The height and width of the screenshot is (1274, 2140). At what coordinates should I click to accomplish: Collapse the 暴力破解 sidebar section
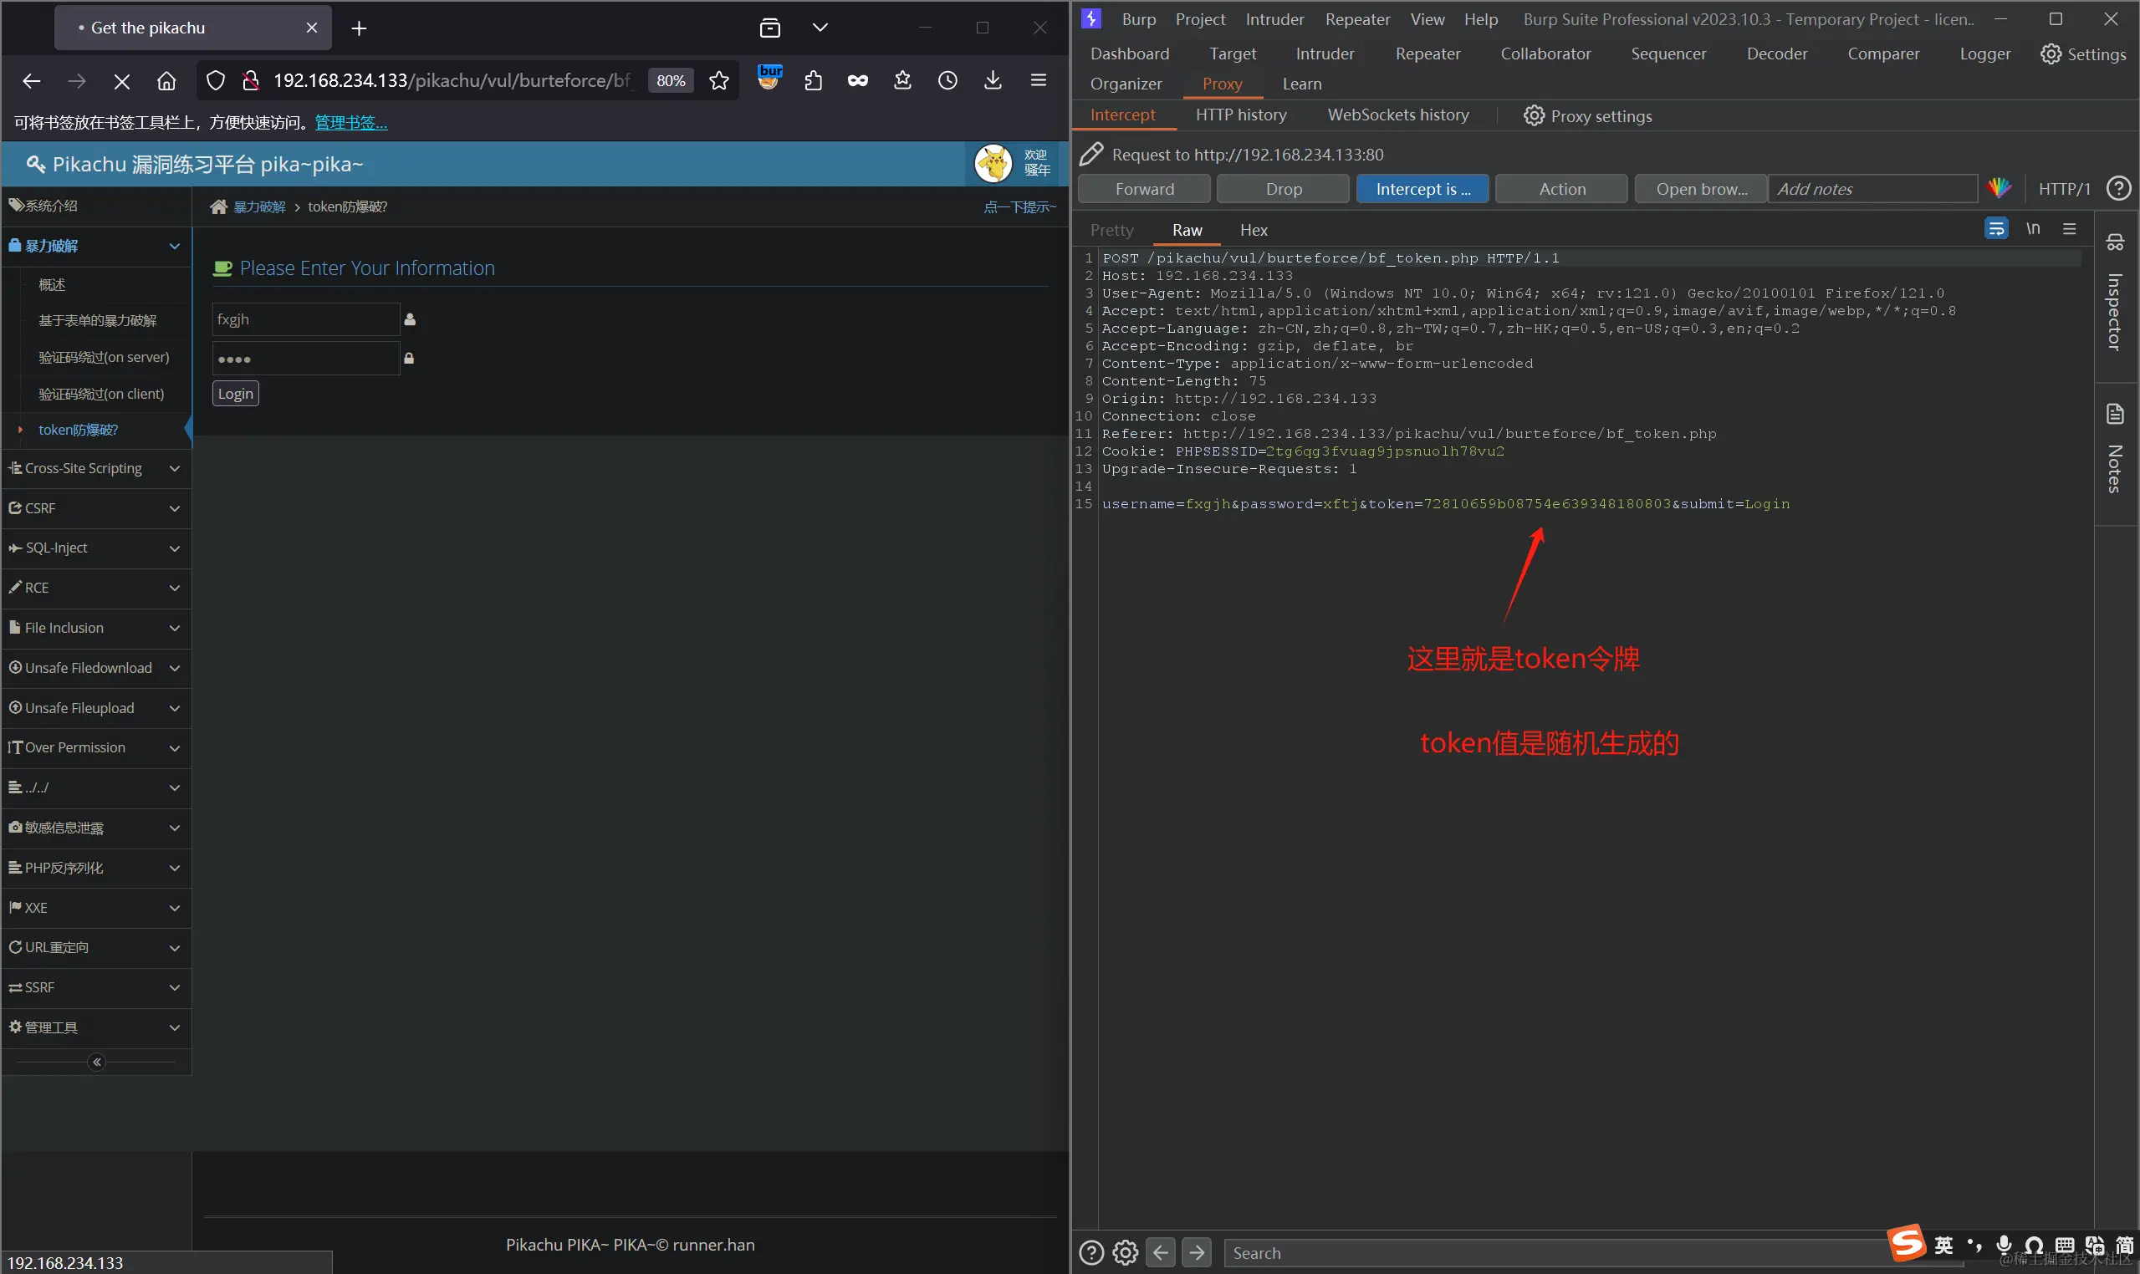[96, 247]
